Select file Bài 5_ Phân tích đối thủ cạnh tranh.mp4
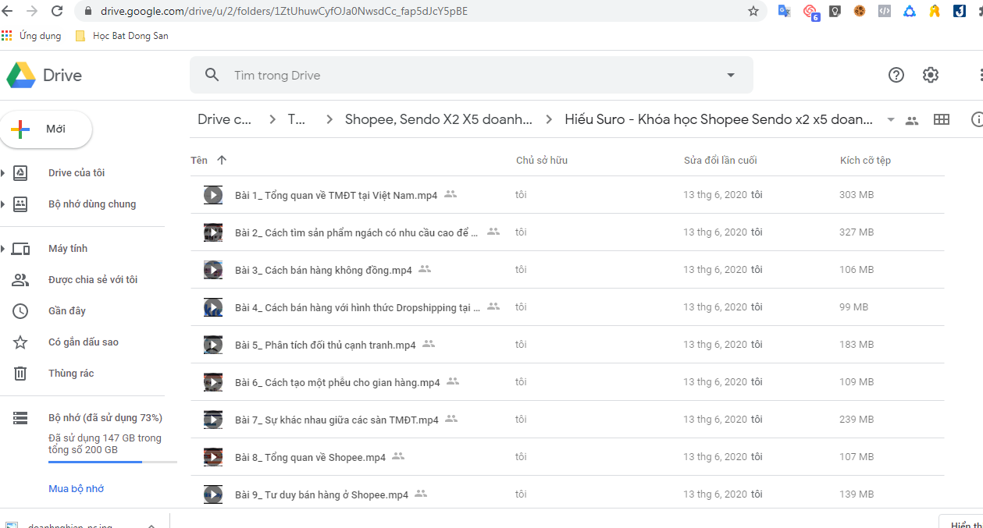Viewport: 983px width, 528px height. [567, 345]
